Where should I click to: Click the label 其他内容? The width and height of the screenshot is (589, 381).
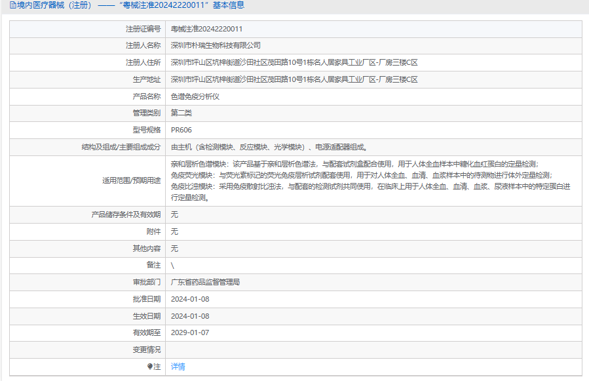coord(147,249)
